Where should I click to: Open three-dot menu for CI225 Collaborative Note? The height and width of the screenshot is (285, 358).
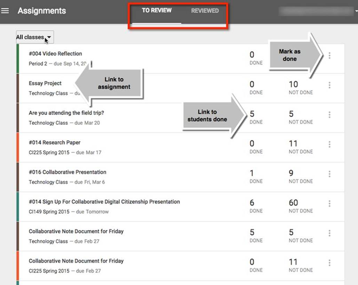(x=329, y=263)
